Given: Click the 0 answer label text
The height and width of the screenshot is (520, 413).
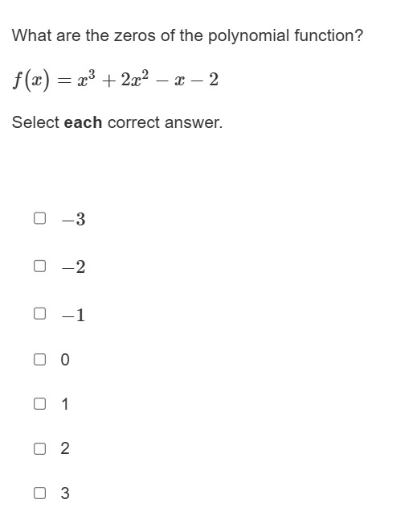Looking at the screenshot, I should 65,360.
